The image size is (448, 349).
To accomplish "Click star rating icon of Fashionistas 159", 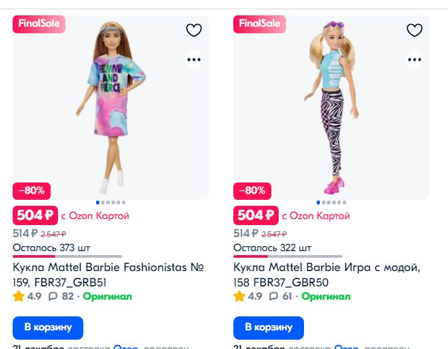I will [x=19, y=296].
